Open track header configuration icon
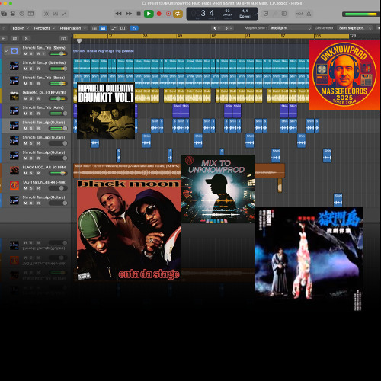Screen dimensions: 381x381 point(63,39)
